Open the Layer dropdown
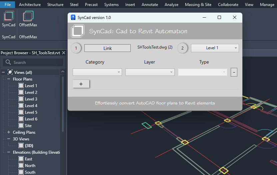Image resolution: width=277 pixels, height=175 pixels. 150,72
